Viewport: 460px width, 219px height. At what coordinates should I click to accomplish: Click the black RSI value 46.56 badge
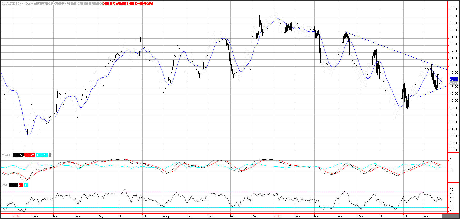point(13,185)
